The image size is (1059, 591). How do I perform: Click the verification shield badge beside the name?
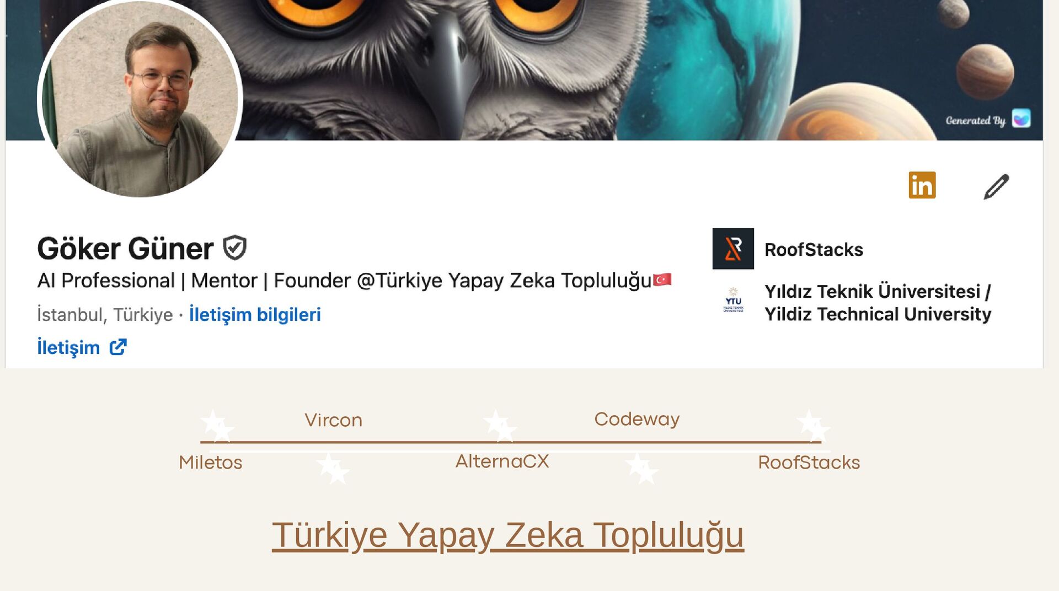[235, 248]
